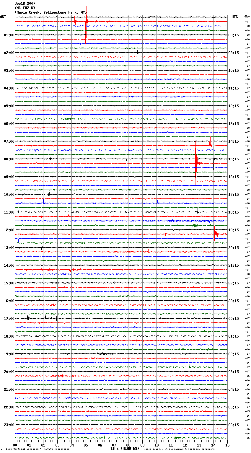Click the UTC timezone label
Screen dimensions: 251x453
pos(235,17)
